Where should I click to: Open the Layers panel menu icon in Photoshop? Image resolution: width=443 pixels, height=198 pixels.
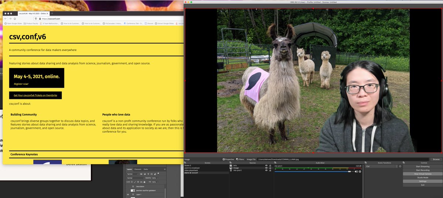[x=165, y=169]
